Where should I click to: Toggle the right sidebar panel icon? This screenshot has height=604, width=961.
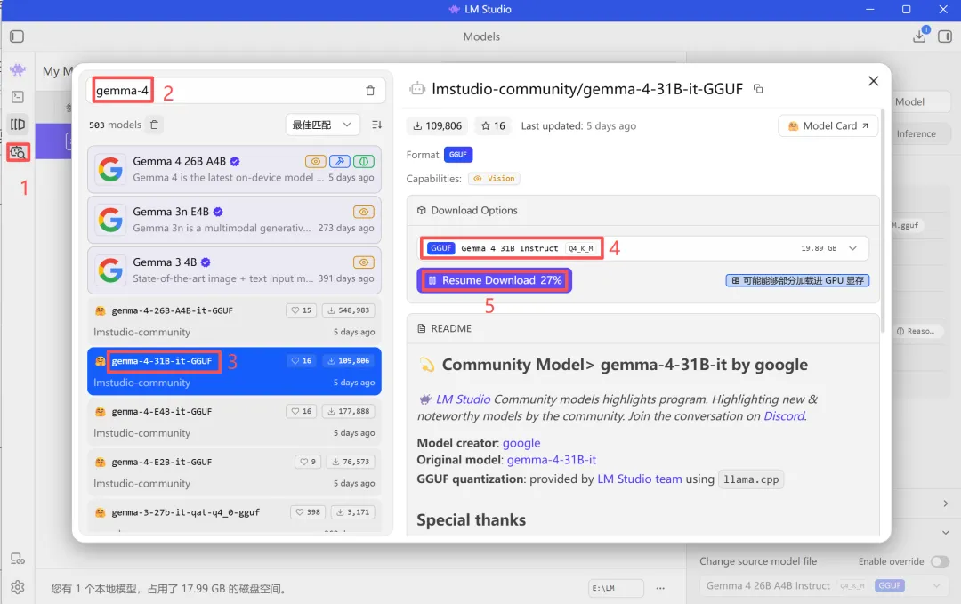tap(944, 36)
